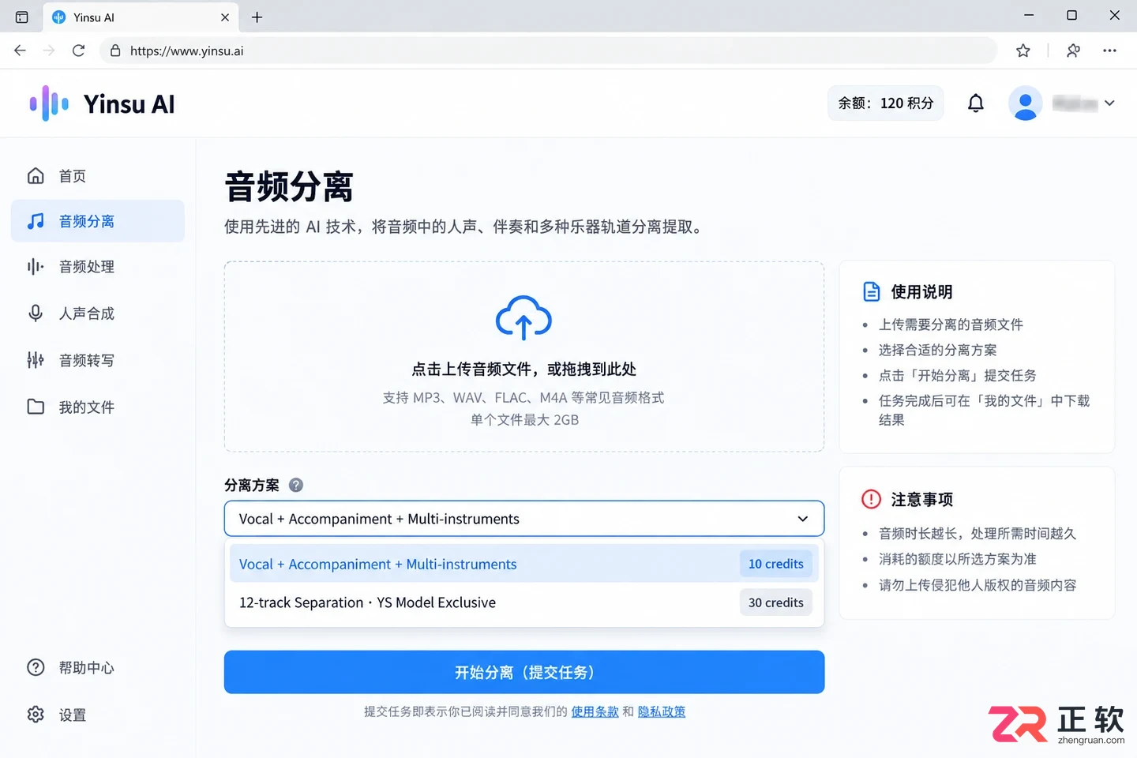
Task: Click the 单个文件最大 2GB text
Action: 524,420
